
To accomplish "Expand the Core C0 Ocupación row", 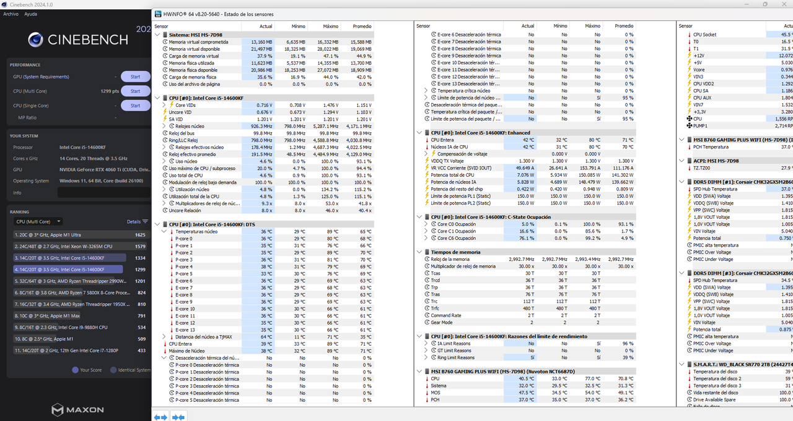I will tap(426, 224).
